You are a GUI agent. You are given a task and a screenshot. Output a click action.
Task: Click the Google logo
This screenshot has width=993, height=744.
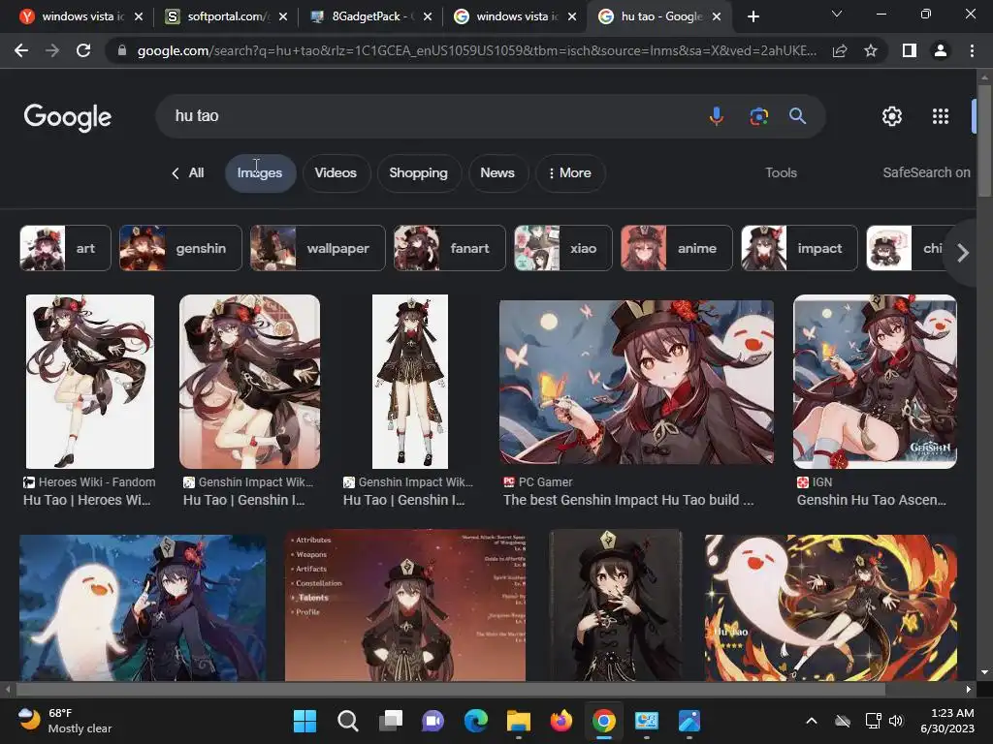(68, 117)
